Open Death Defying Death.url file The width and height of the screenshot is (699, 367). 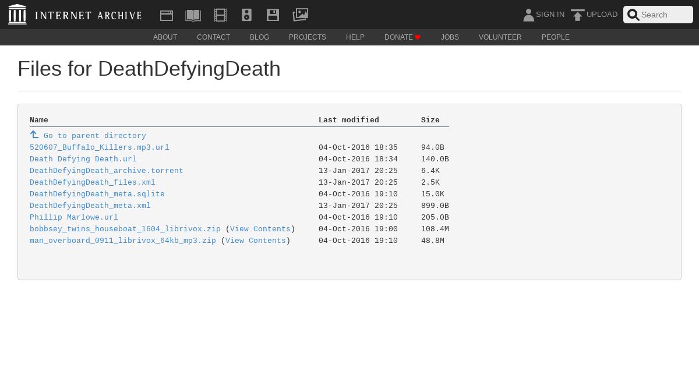coord(83,159)
